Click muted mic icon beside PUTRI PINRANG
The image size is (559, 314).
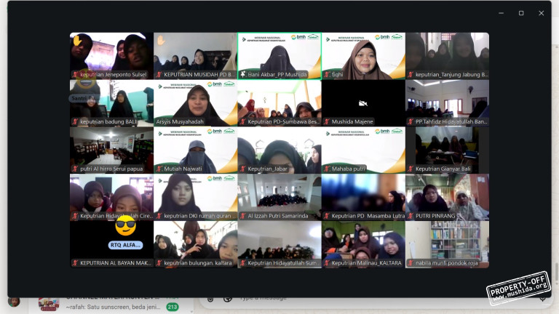(411, 216)
